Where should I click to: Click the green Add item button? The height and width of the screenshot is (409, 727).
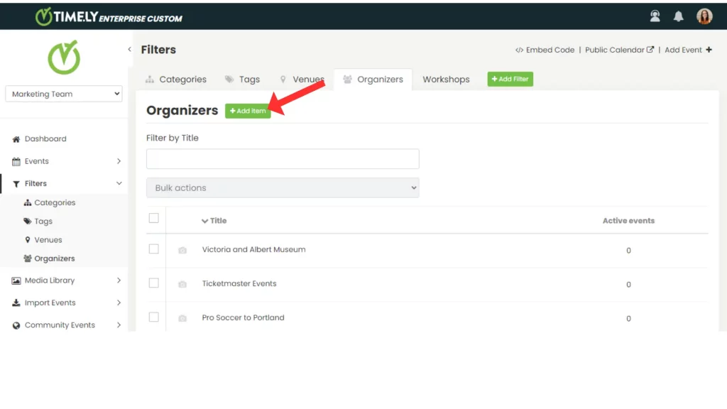point(248,111)
